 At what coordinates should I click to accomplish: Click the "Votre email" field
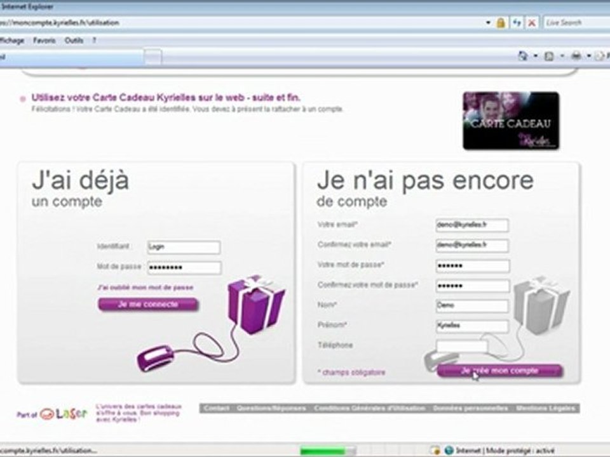click(472, 225)
